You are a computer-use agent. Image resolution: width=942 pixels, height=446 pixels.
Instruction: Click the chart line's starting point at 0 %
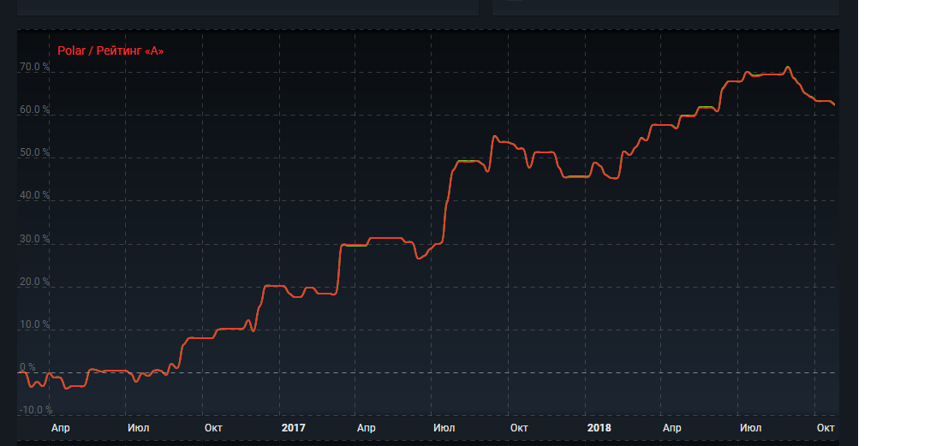[20, 372]
